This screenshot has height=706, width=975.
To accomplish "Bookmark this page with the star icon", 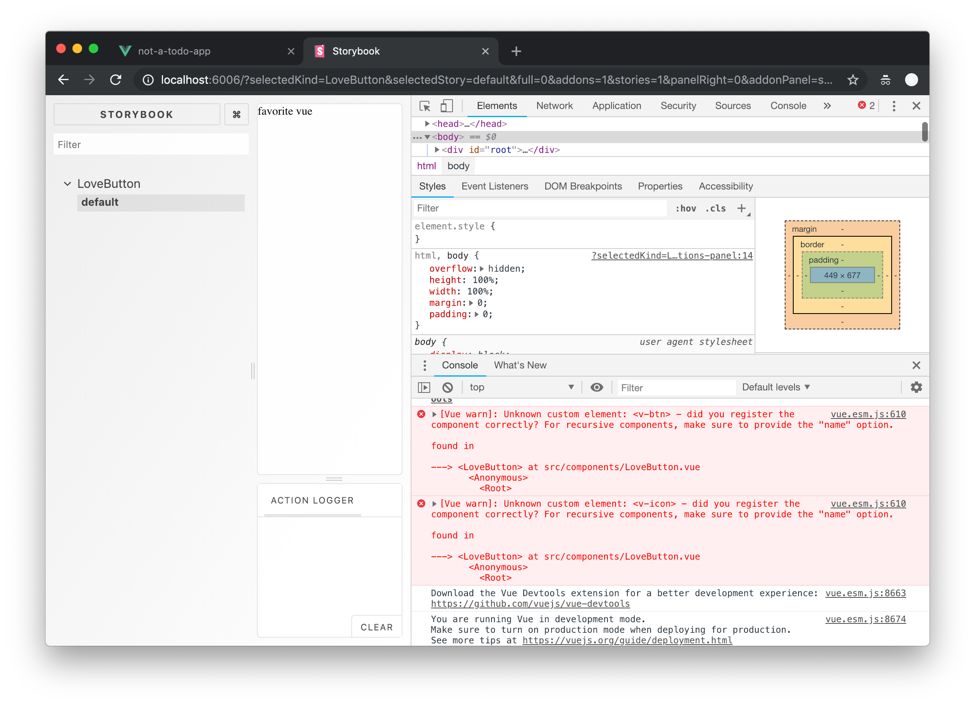I will coord(853,80).
